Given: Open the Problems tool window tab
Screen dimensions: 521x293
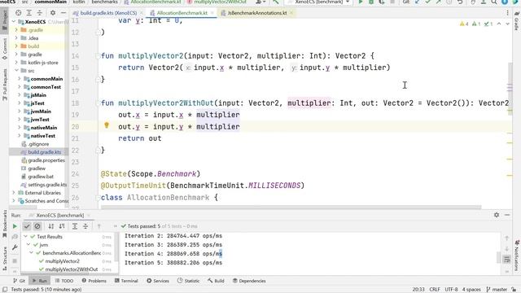Looking at the screenshot, I should click(x=94, y=281).
